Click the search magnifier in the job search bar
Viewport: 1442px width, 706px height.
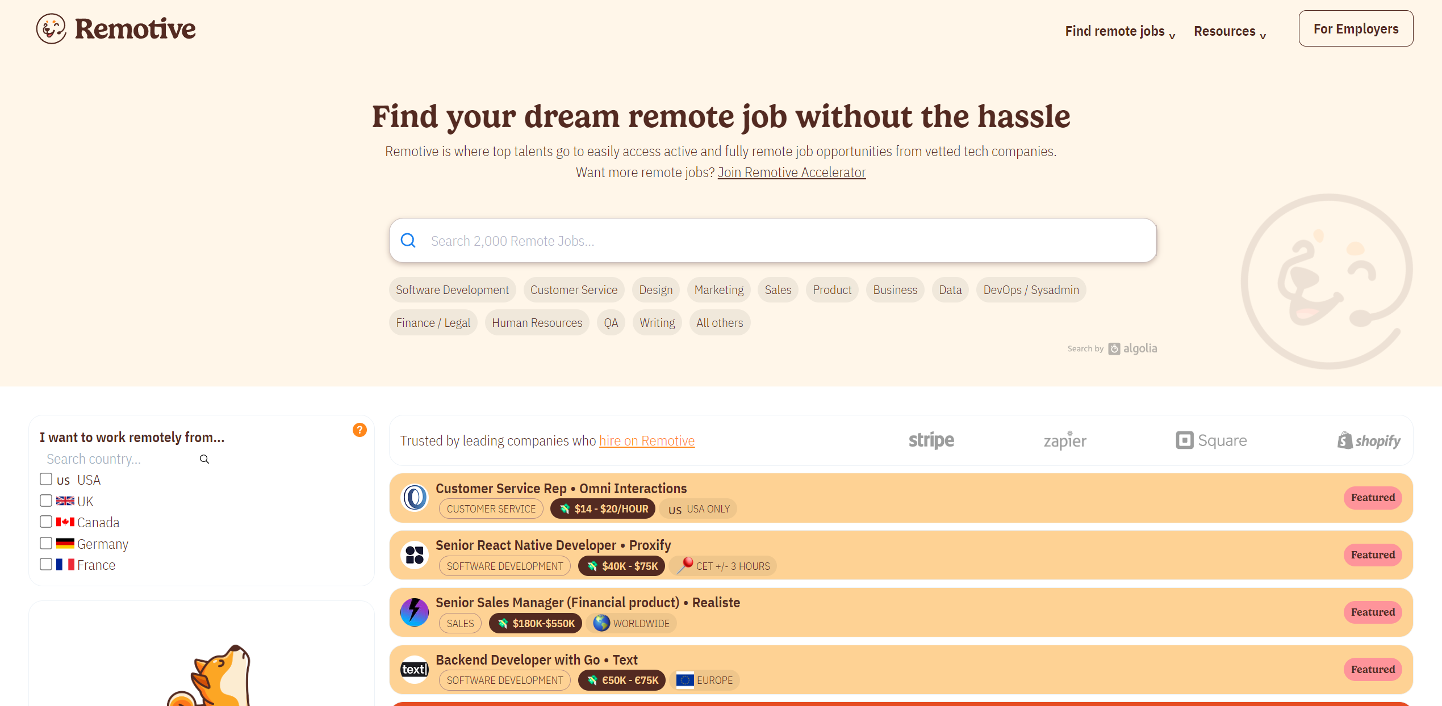[x=408, y=241]
